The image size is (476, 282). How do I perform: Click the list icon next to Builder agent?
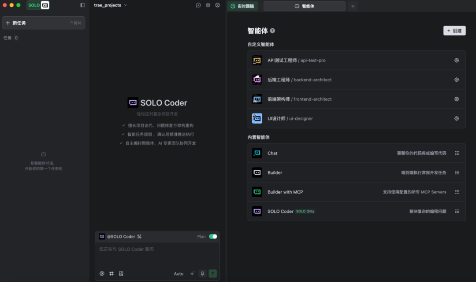[457, 172]
